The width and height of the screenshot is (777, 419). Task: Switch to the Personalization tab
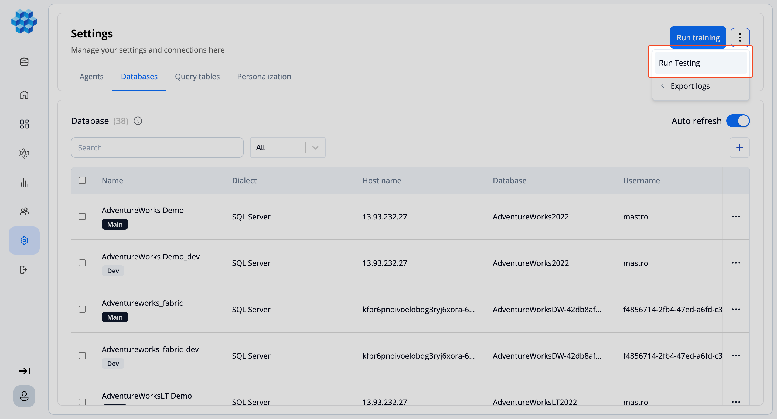point(264,77)
